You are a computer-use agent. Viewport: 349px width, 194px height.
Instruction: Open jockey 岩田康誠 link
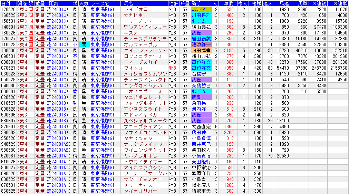201,39
